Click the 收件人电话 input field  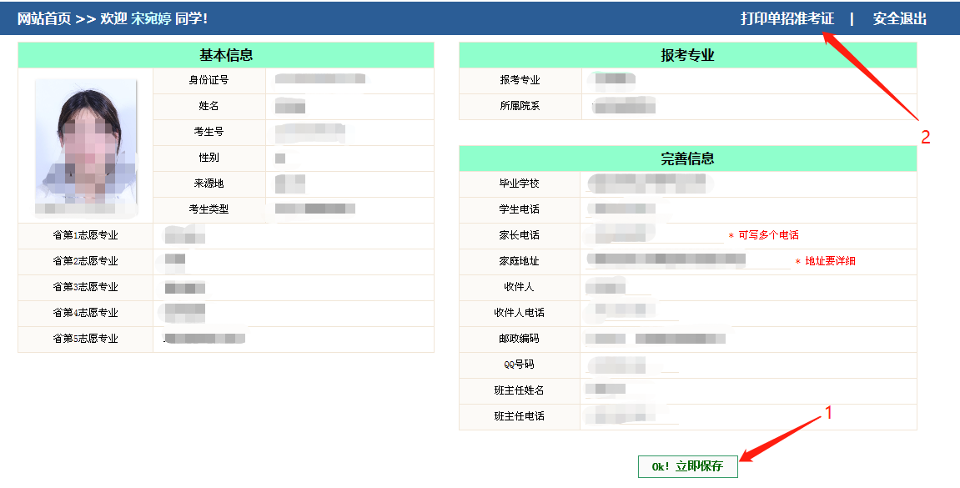(x=634, y=313)
